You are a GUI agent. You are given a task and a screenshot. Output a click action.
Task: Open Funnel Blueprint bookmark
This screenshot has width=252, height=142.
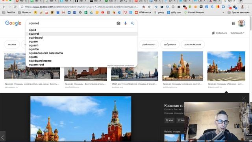point(194,12)
